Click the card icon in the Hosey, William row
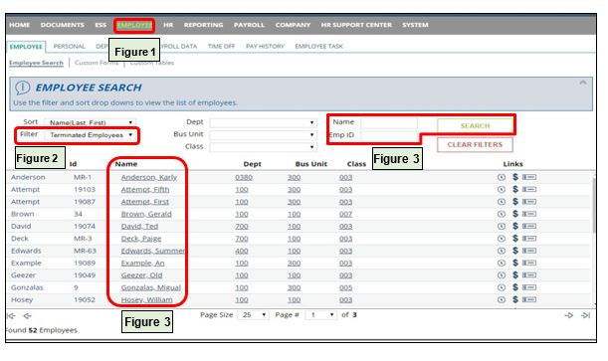The image size is (608, 361). click(x=529, y=299)
